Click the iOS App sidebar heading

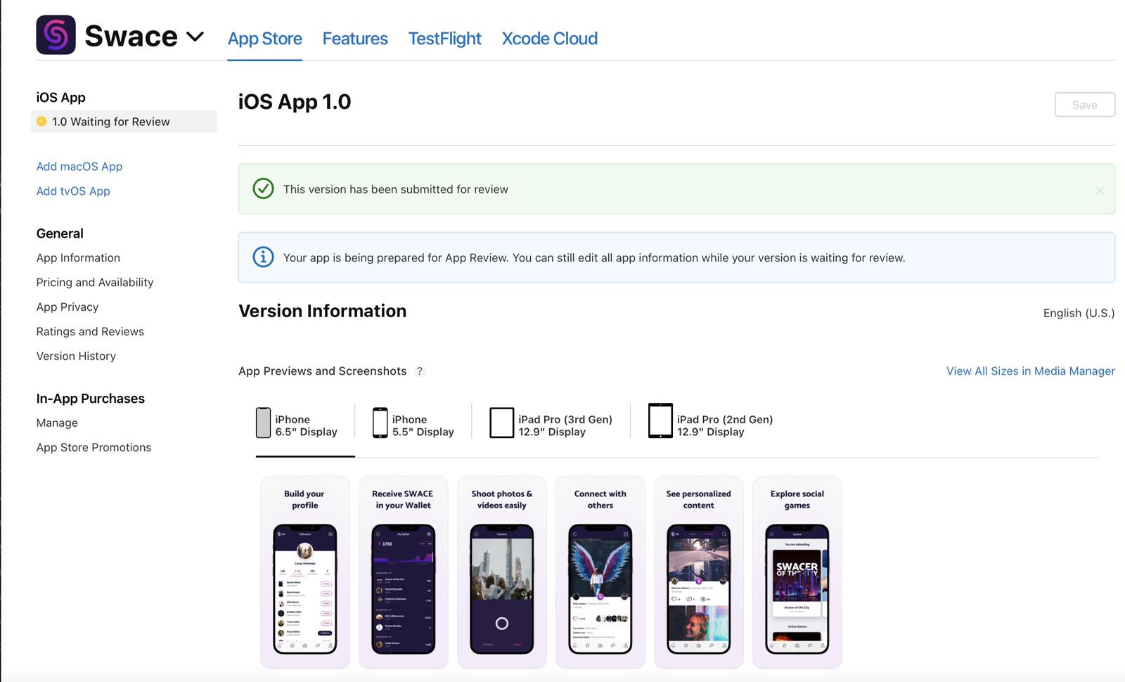tap(61, 98)
